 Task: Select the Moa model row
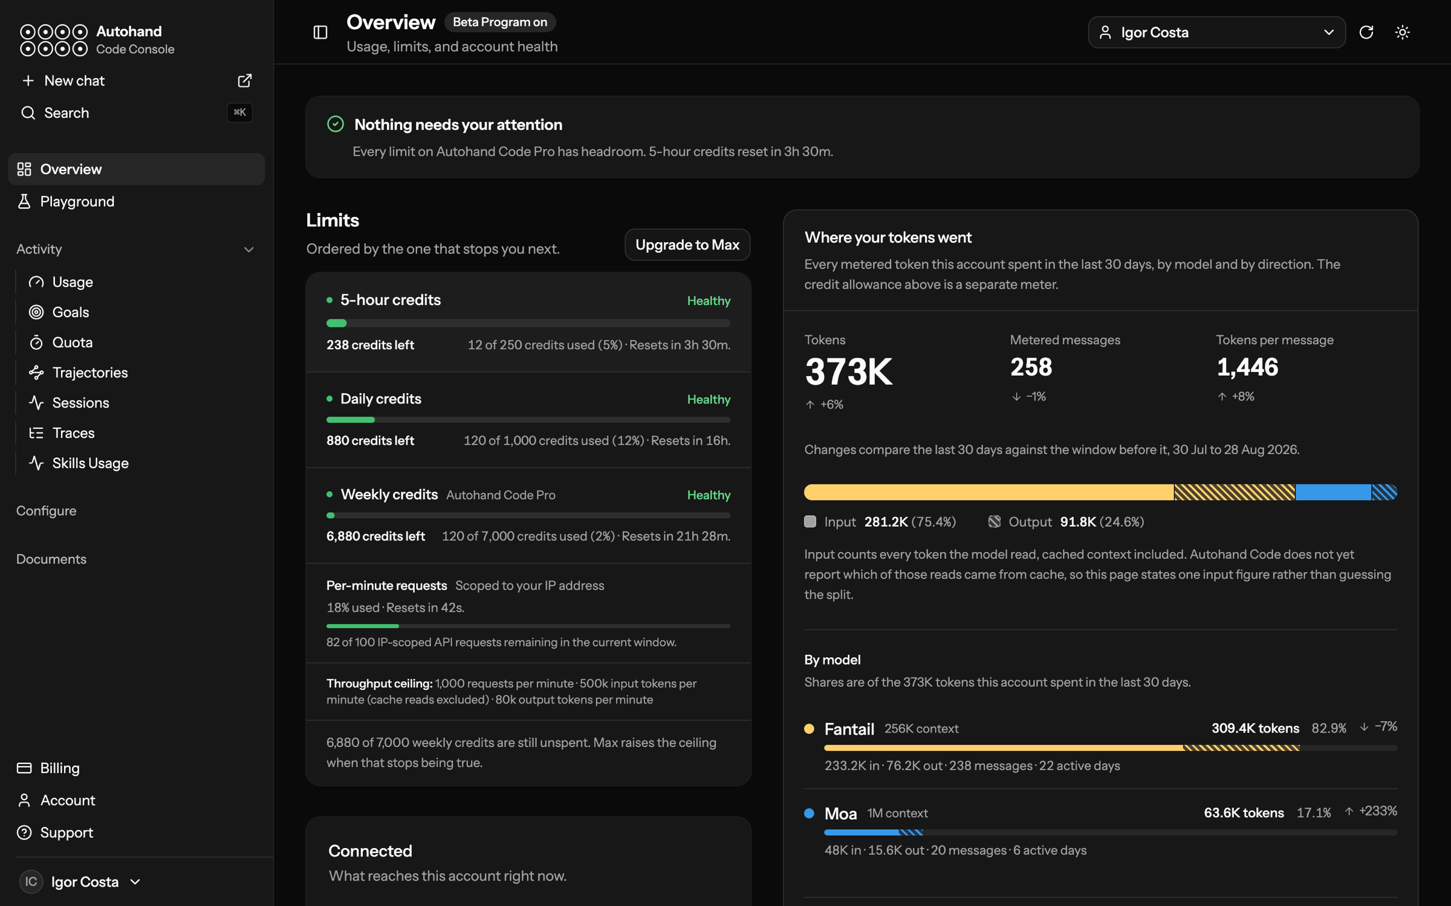point(1100,831)
